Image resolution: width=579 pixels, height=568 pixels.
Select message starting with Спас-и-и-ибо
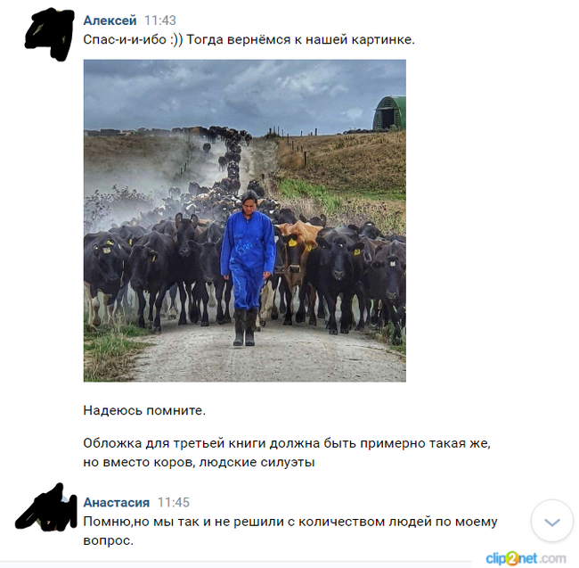249,39
